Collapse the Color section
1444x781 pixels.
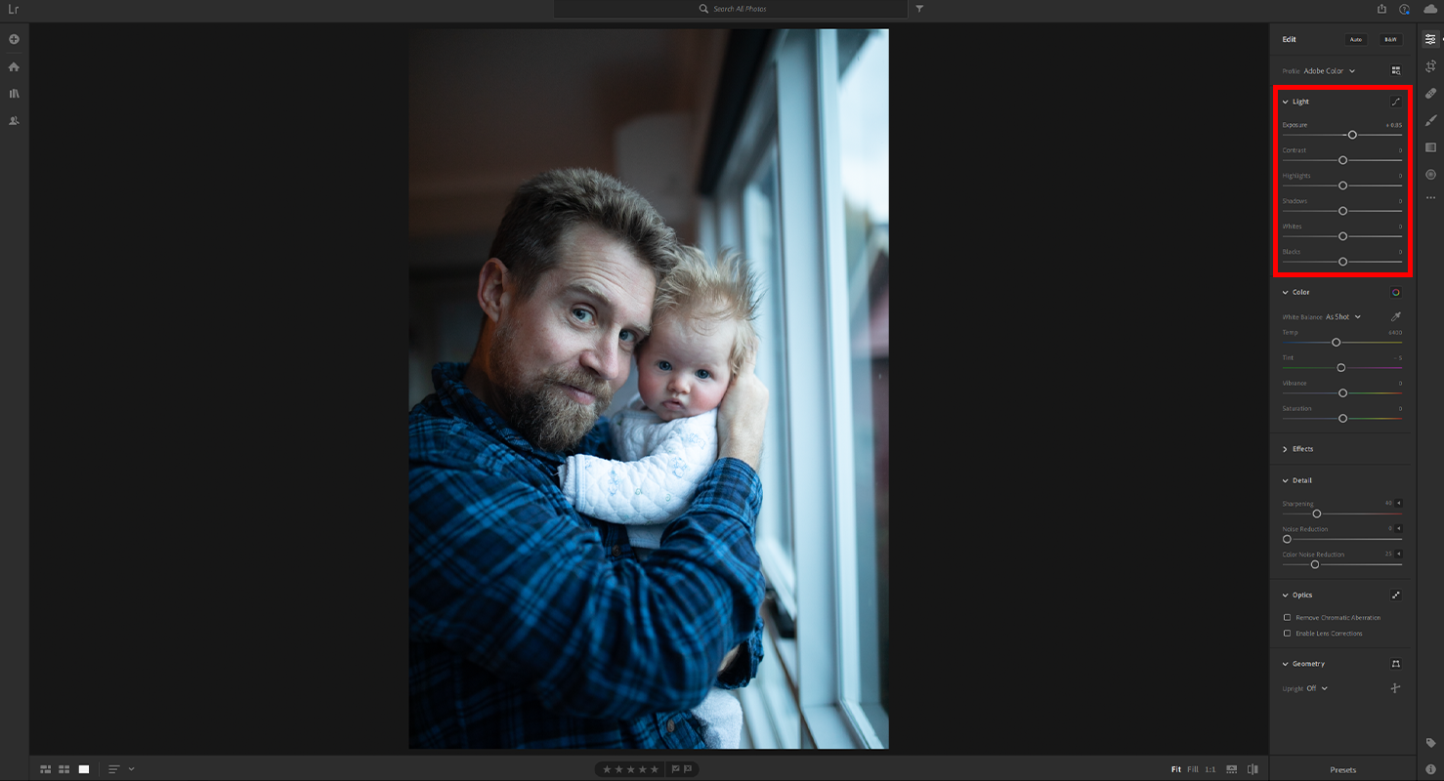pyautogui.click(x=1285, y=292)
